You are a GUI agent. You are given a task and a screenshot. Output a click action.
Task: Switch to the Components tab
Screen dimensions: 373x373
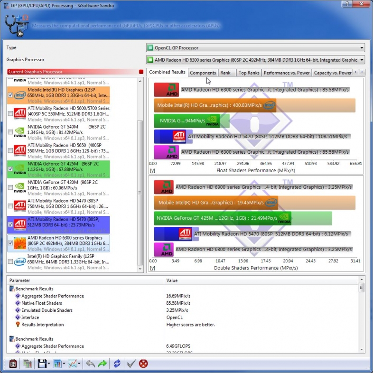(x=203, y=73)
